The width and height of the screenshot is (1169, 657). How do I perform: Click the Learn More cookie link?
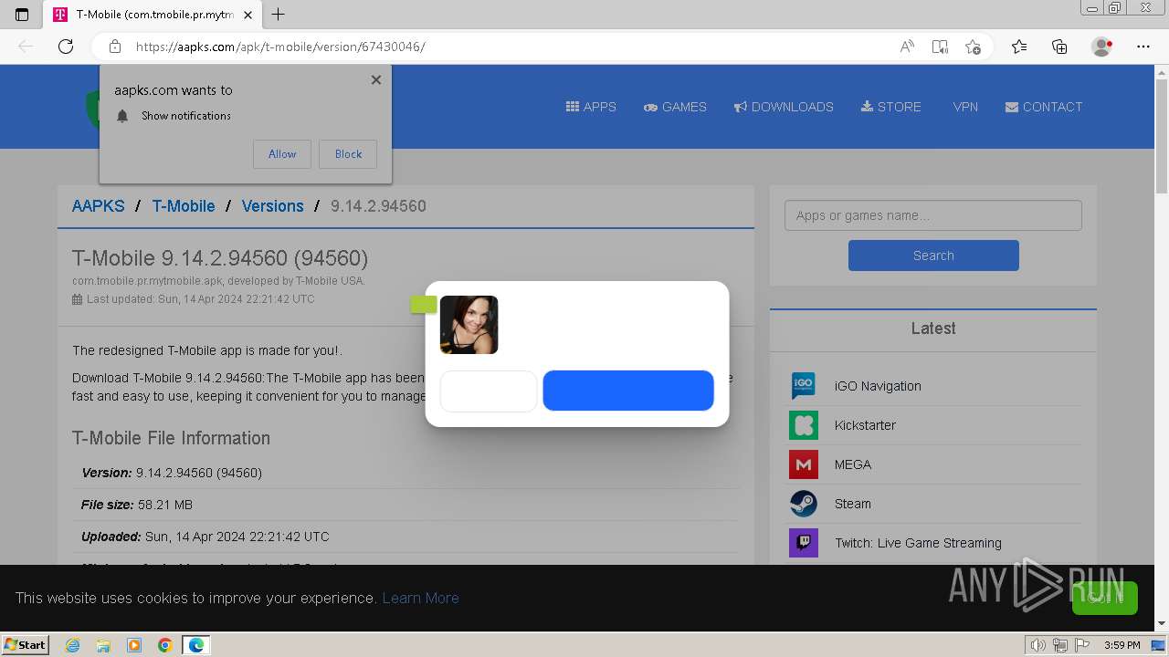coord(420,598)
